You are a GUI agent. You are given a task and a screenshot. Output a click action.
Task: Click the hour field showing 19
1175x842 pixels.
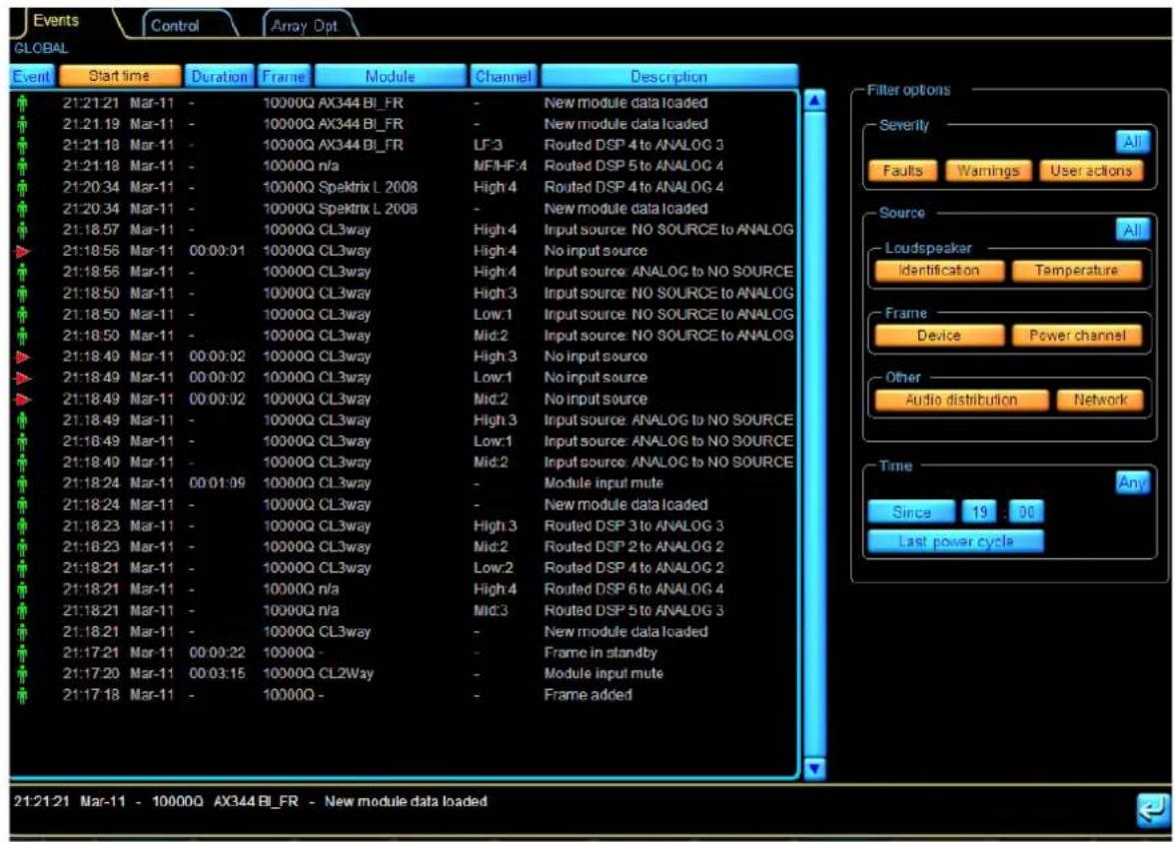click(979, 512)
